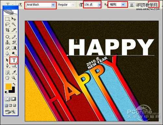This screenshot has height=125, width=163.
Task: Select the Crop tool
Action: pos(7,30)
